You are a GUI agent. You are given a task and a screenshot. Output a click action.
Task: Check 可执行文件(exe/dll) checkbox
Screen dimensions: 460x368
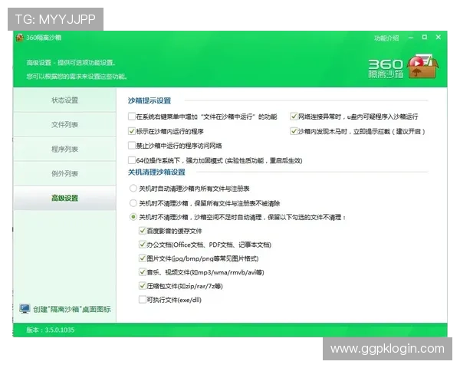[143, 300]
